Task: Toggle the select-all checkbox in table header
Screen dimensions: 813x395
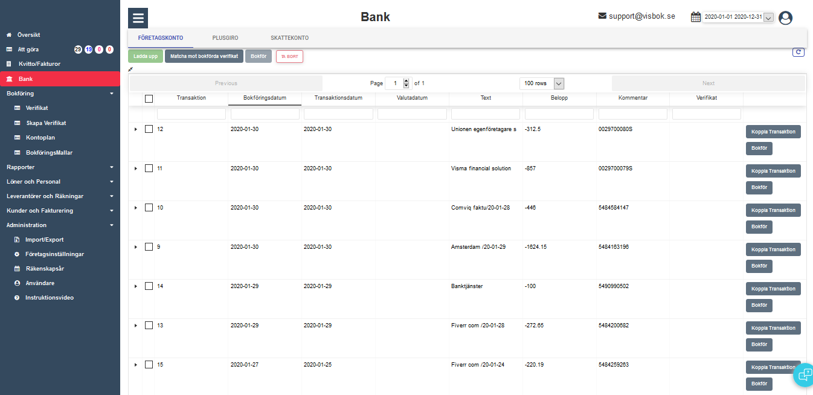Action: coord(149,98)
